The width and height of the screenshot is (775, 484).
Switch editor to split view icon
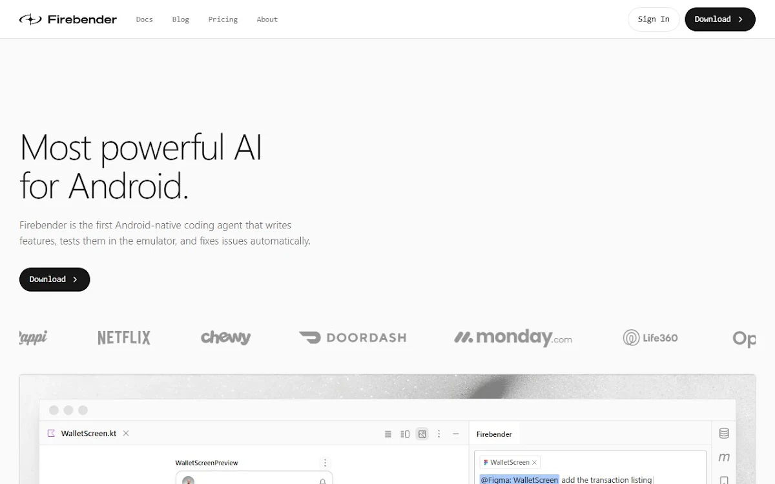(x=405, y=434)
